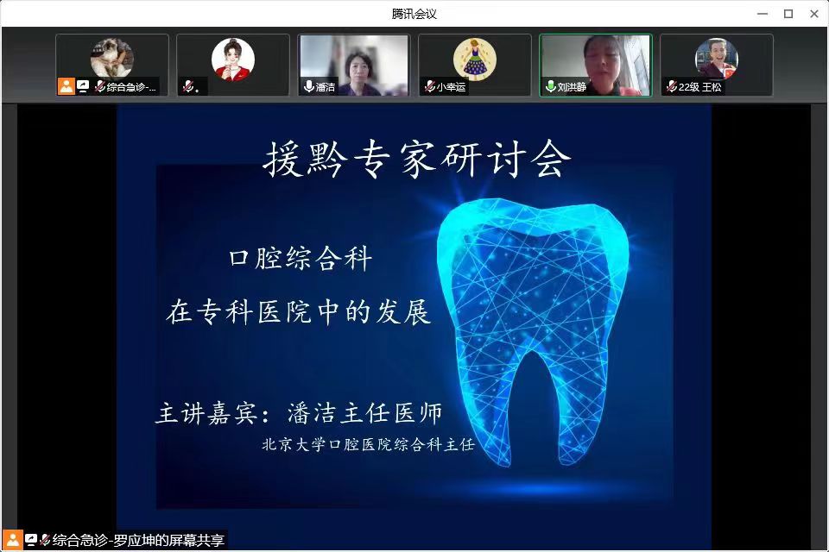Click 刘洪静's active green microphone icon
This screenshot has width=829, height=552.
pyautogui.click(x=550, y=87)
